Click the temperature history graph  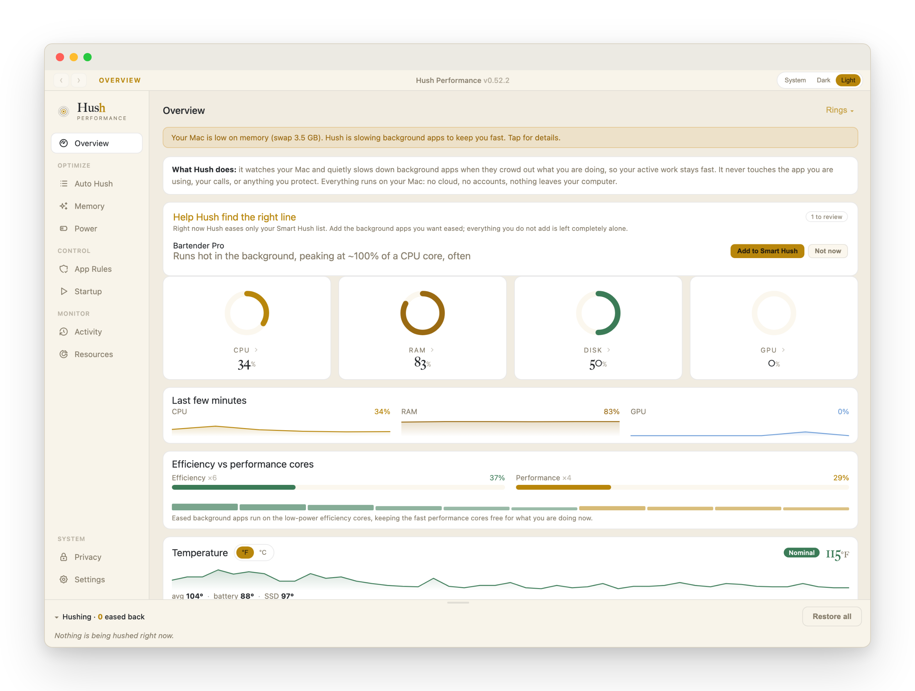pyautogui.click(x=510, y=579)
